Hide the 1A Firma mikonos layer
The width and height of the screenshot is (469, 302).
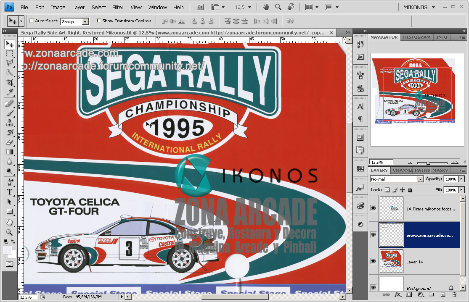[373, 208]
